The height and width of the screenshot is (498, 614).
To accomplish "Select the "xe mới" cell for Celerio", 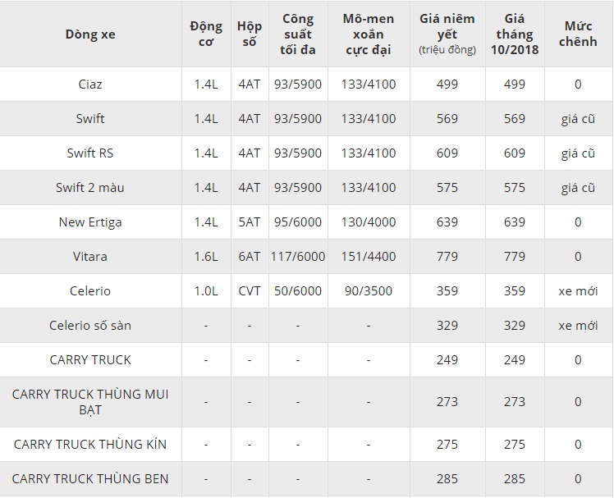I will pyautogui.click(x=578, y=291).
